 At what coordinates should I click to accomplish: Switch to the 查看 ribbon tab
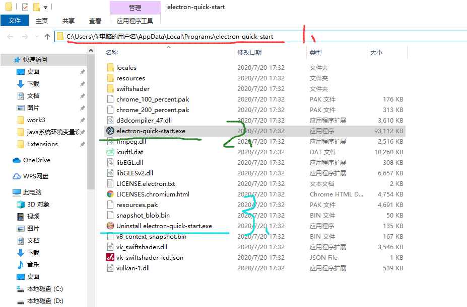click(x=95, y=21)
